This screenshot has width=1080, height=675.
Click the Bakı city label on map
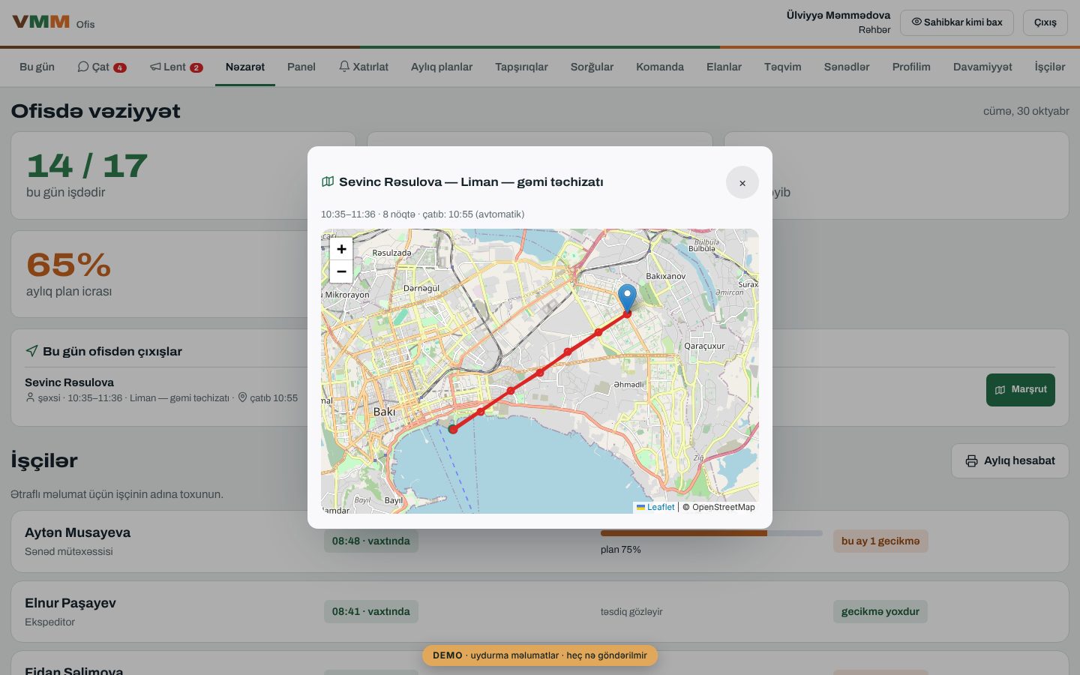pos(384,412)
